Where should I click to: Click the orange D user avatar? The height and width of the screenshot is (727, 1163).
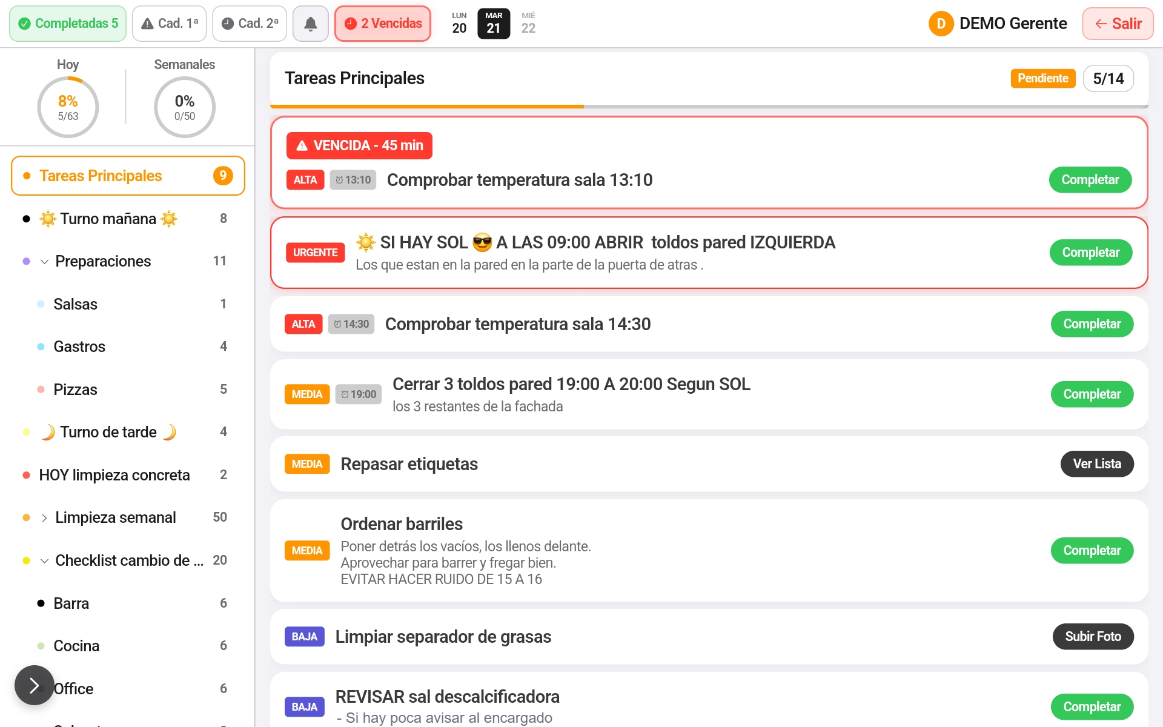pos(941,24)
